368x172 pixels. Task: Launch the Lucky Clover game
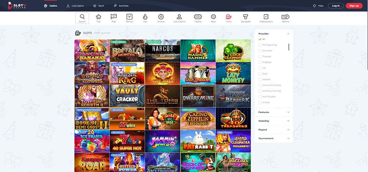click(x=233, y=50)
